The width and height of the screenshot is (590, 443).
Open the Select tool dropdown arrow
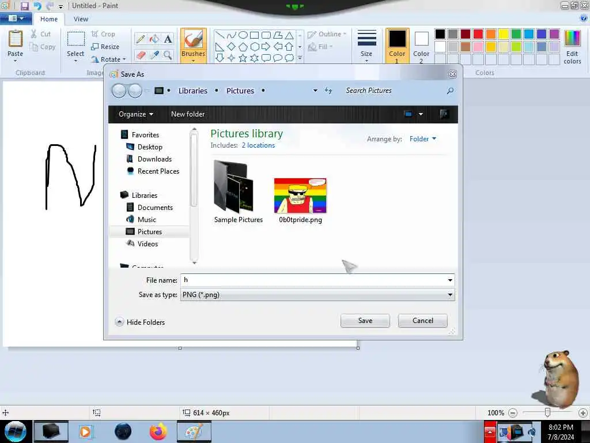coord(75,60)
